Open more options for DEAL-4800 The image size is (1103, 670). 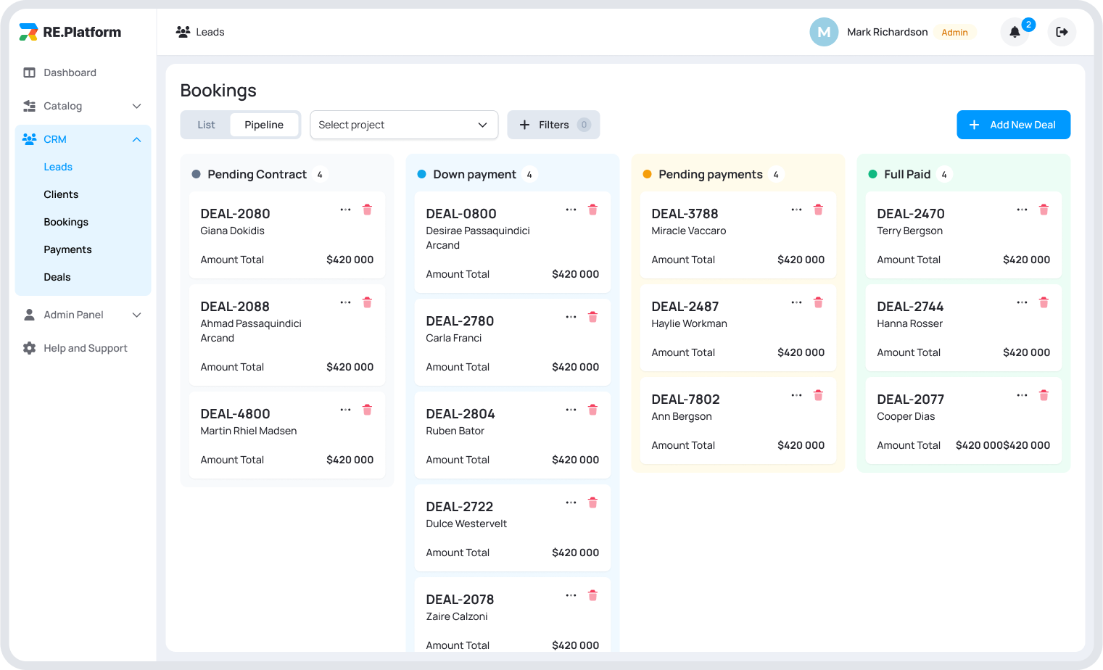[345, 410]
